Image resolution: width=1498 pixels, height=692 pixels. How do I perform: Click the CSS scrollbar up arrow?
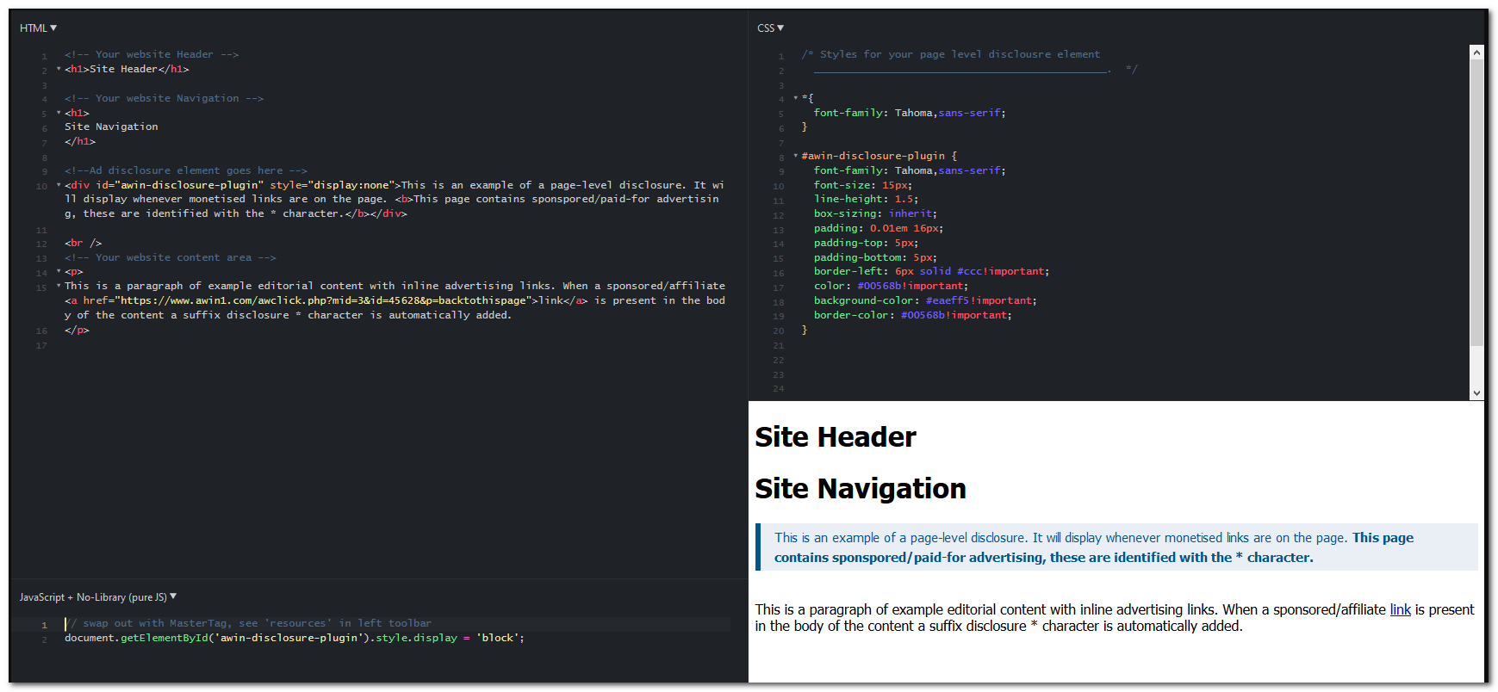1476,53
